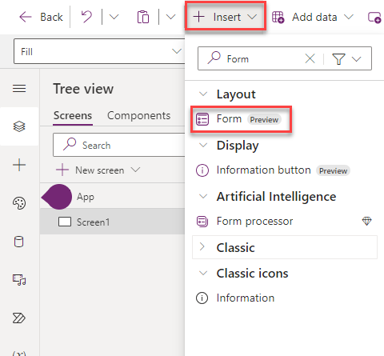Screen dimensions: 384x356
Task: Click the Paste clipboard icon
Action: (x=143, y=17)
